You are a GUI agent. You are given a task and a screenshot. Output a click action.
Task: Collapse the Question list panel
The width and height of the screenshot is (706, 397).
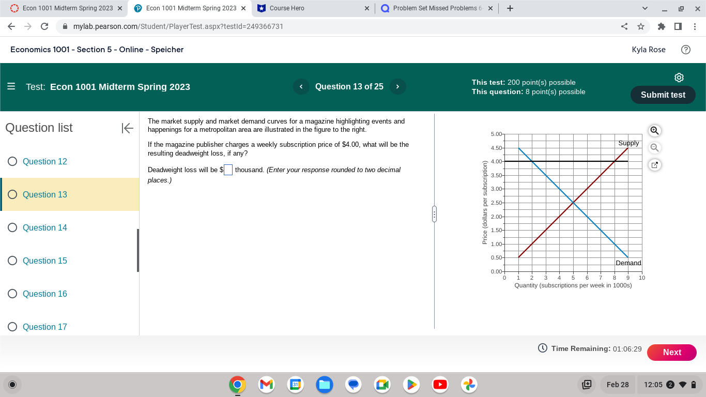127,128
